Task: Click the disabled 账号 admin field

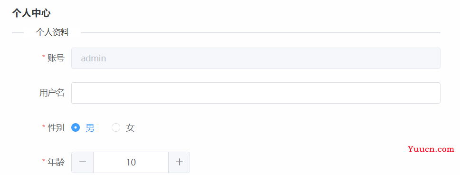Action: pyautogui.click(x=256, y=58)
